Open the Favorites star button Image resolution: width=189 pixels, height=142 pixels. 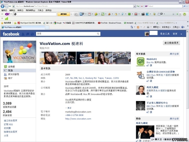click(x=6, y=23)
